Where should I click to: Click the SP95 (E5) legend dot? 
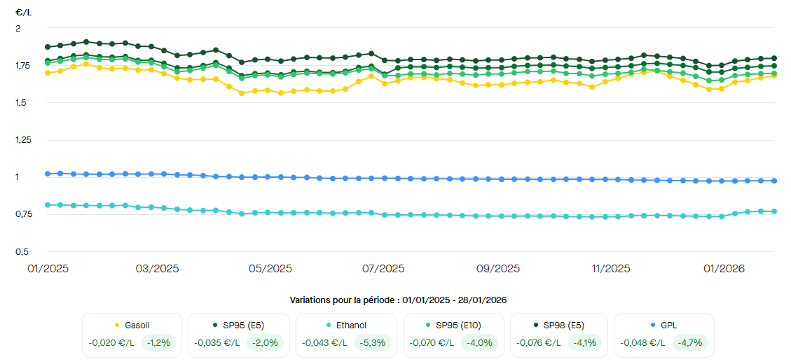(214, 325)
